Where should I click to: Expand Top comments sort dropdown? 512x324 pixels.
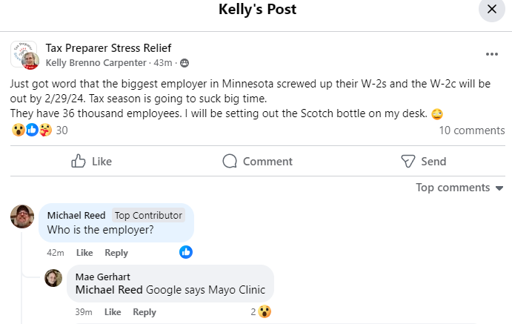point(459,188)
